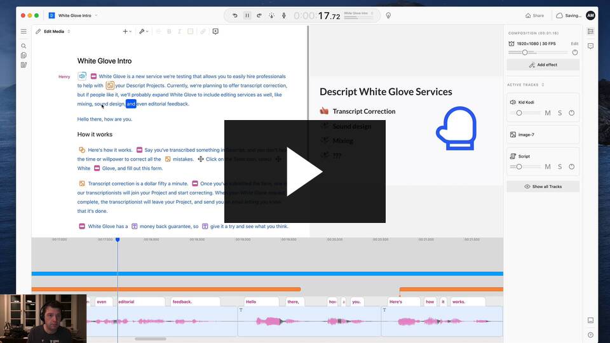Viewport: 610px width, 343px height.
Task: Click 'feedback.' word in timeline
Action: pos(196,302)
